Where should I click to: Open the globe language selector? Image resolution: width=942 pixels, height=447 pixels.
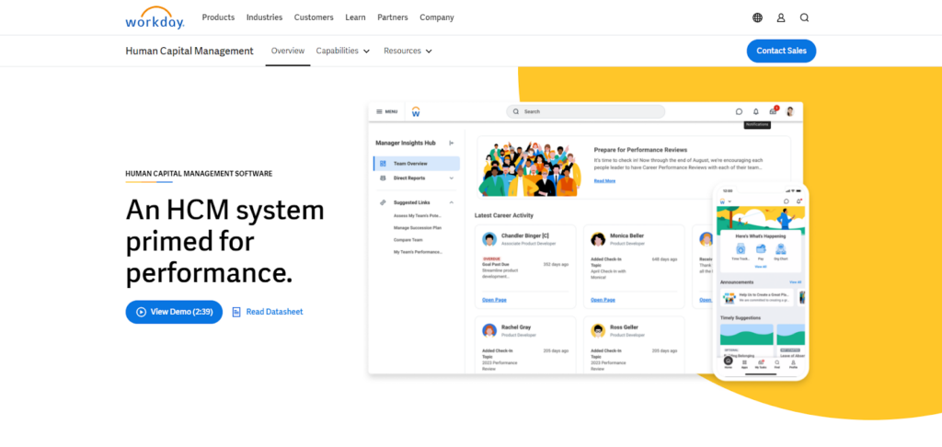pos(757,17)
